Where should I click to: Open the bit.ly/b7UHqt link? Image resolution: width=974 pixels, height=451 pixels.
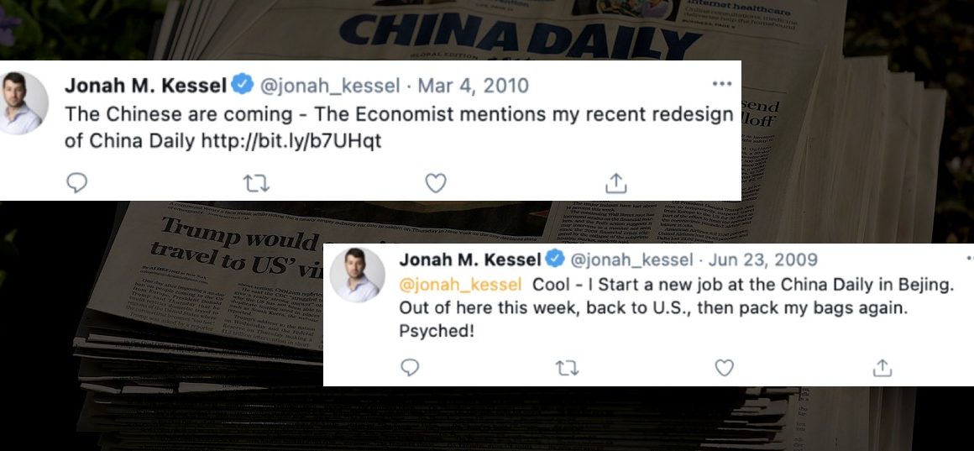(x=291, y=142)
